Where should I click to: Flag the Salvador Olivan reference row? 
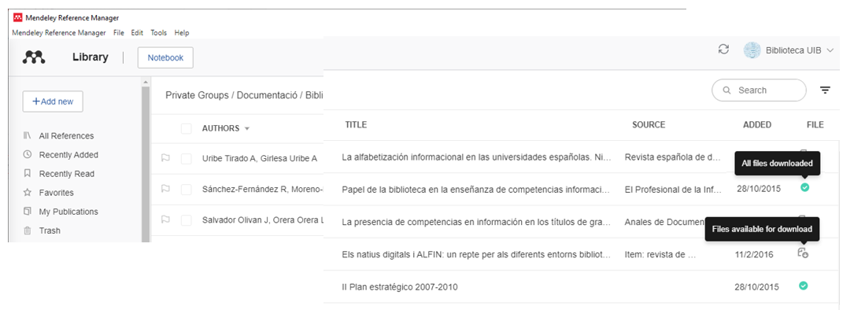tap(165, 220)
